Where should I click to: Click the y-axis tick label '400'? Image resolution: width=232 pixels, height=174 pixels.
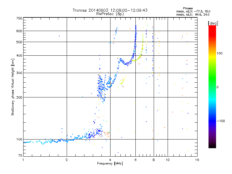pyautogui.click(x=19, y=55)
